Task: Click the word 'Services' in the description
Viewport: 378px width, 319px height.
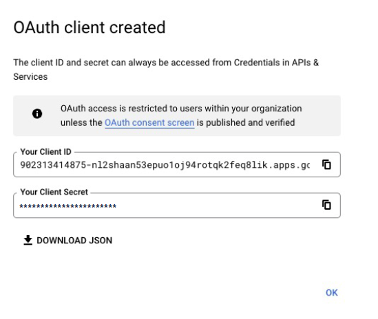Action: pos(30,76)
